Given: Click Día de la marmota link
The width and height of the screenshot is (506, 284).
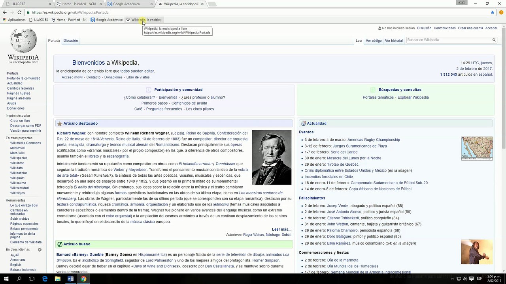Looking at the screenshot, I should pos(343,260).
